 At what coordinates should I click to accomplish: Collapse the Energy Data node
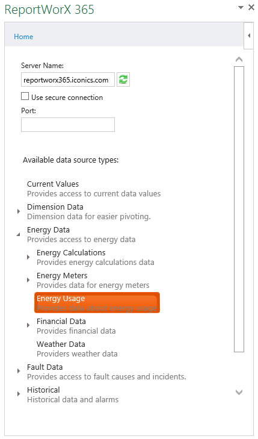[19, 234]
